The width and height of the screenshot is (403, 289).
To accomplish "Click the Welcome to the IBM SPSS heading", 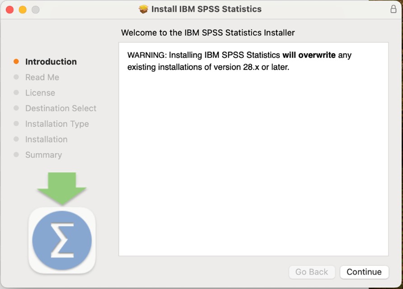I will pos(208,32).
